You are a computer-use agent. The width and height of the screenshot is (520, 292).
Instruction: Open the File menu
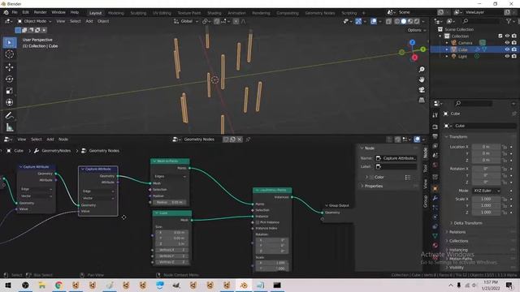pyautogui.click(x=15, y=12)
